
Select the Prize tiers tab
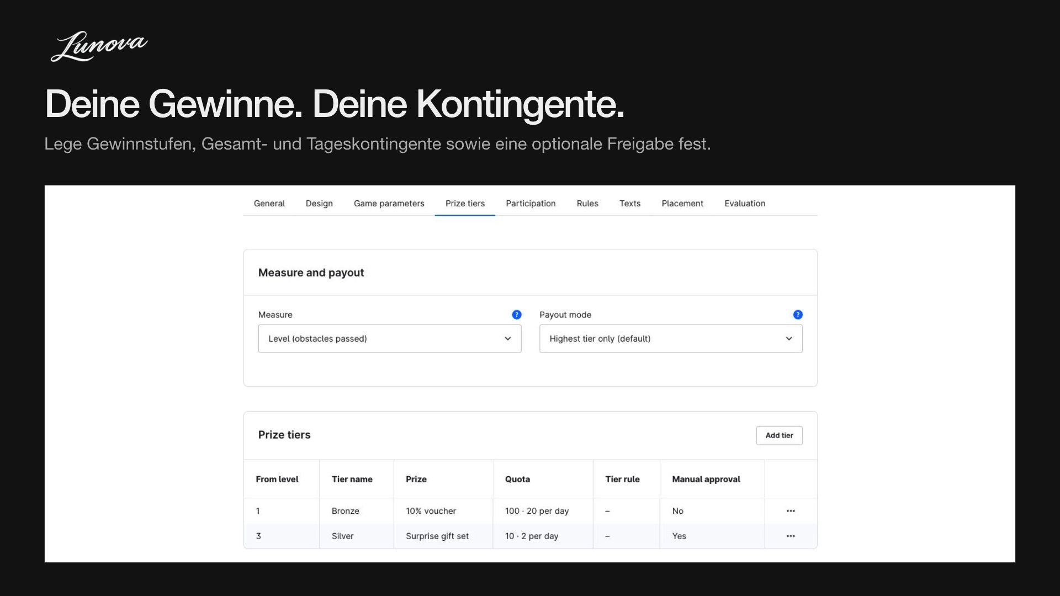click(465, 204)
